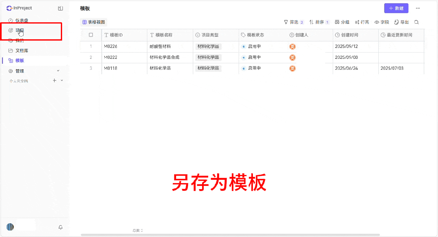
Task: Switch to the 表格视图 tab
Action: click(x=93, y=22)
